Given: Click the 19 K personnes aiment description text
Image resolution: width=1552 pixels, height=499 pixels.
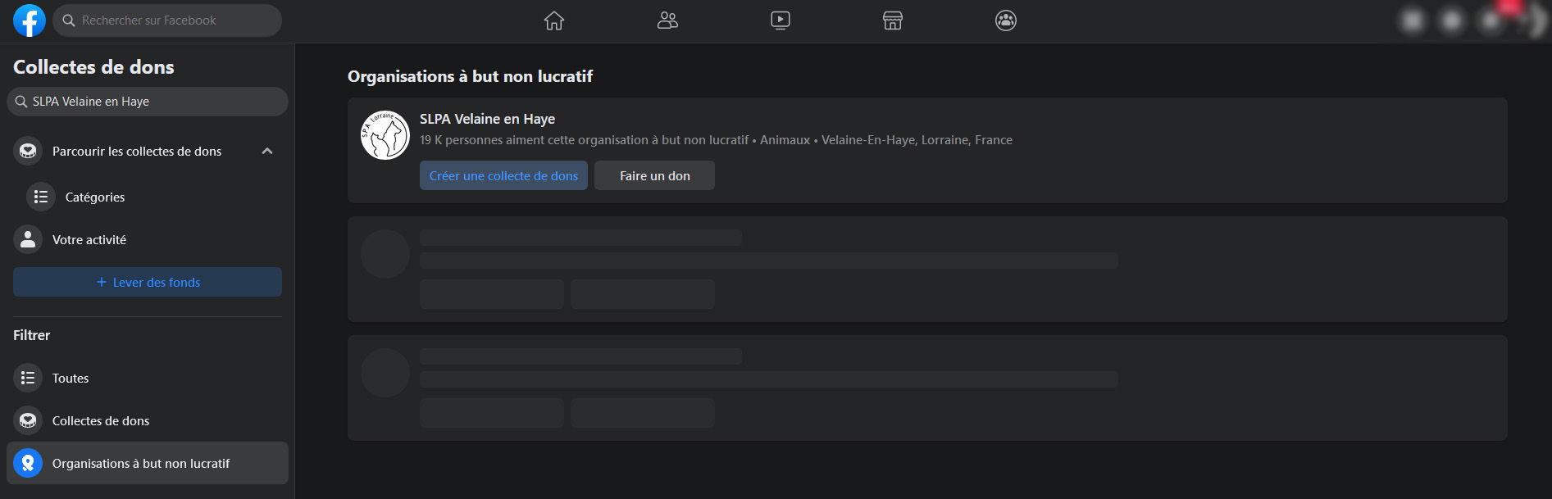Looking at the screenshot, I should point(716,140).
